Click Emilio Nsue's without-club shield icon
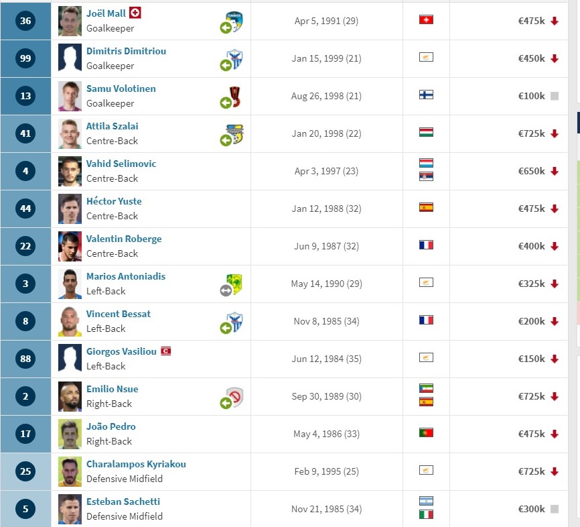Screen dimensions: 580x527 point(234,397)
